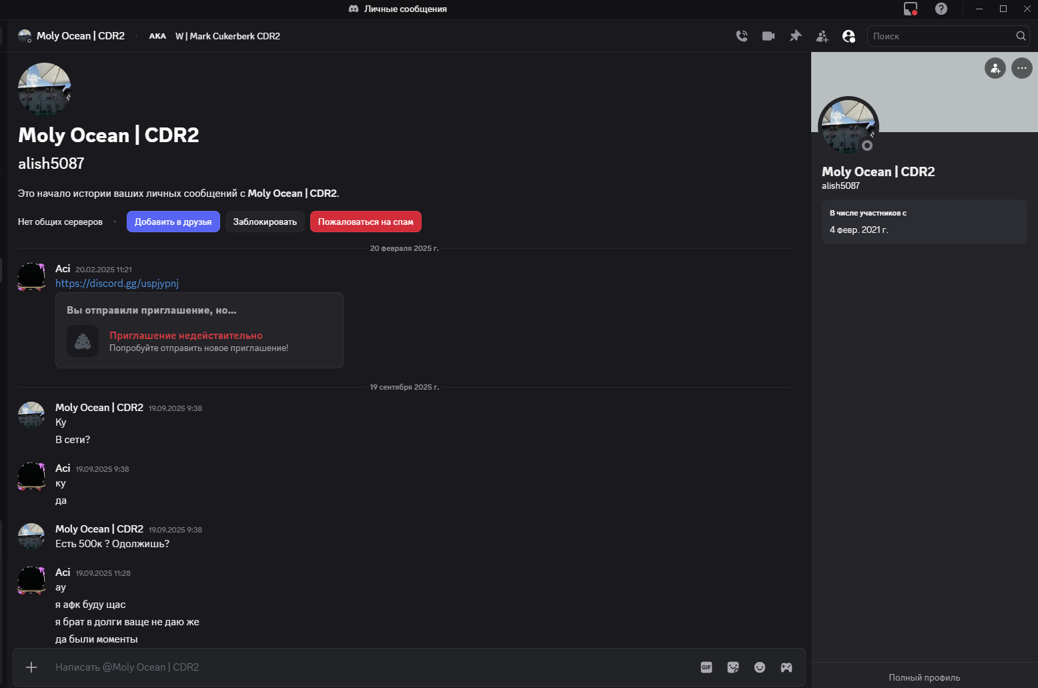Image resolution: width=1038 pixels, height=688 pixels.
Task: Click Moly Ocean name in the top bar
Action: coord(81,36)
